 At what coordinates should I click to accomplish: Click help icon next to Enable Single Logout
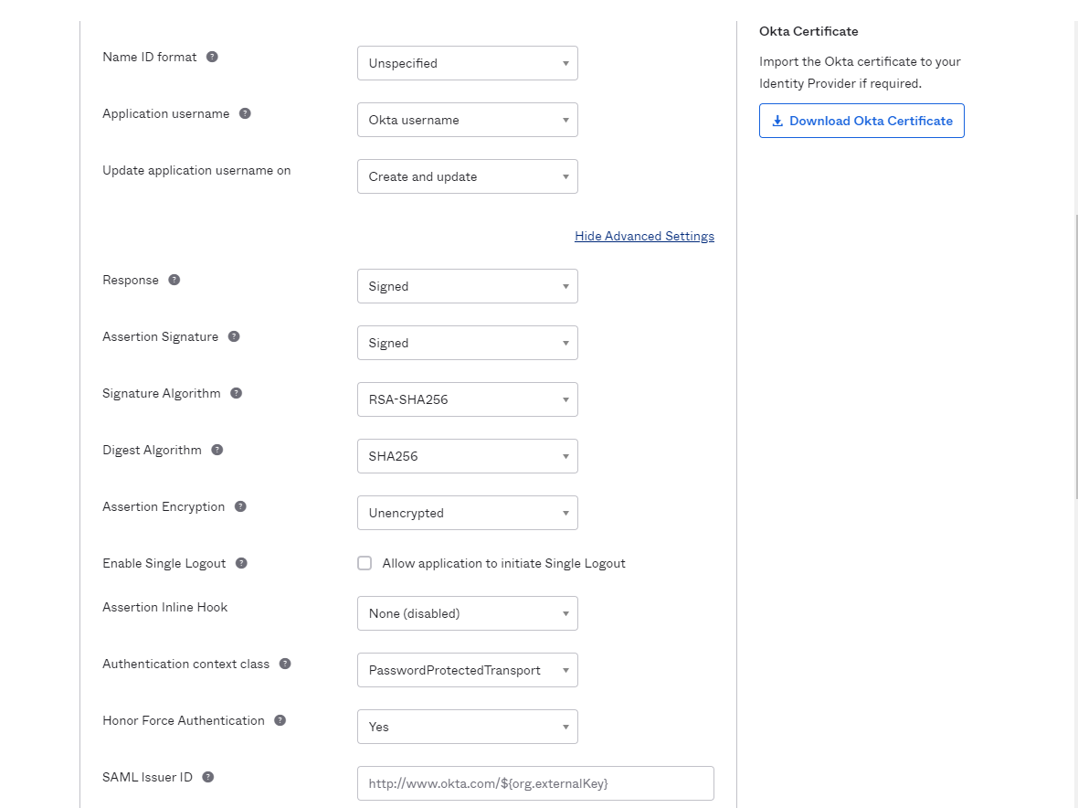241,563
